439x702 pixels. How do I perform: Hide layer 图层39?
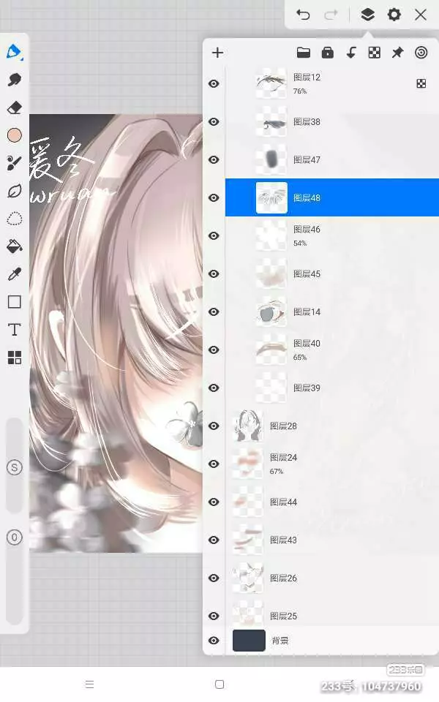(x=214, y=388)
